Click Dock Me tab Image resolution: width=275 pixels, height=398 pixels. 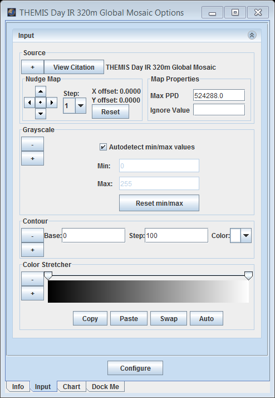(105, 387)
